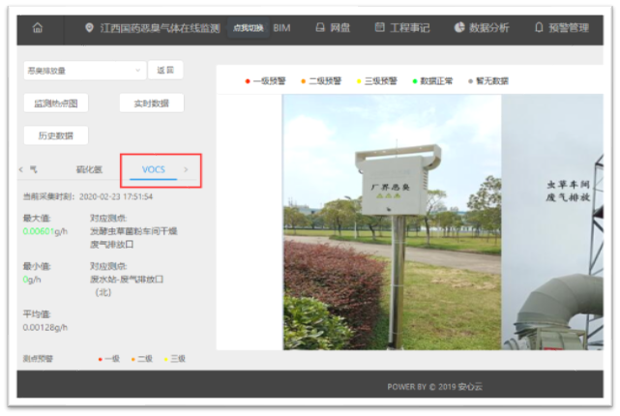Click the home icon in top bar
This screenshot has width=620, height=416.
click(38, 28)
